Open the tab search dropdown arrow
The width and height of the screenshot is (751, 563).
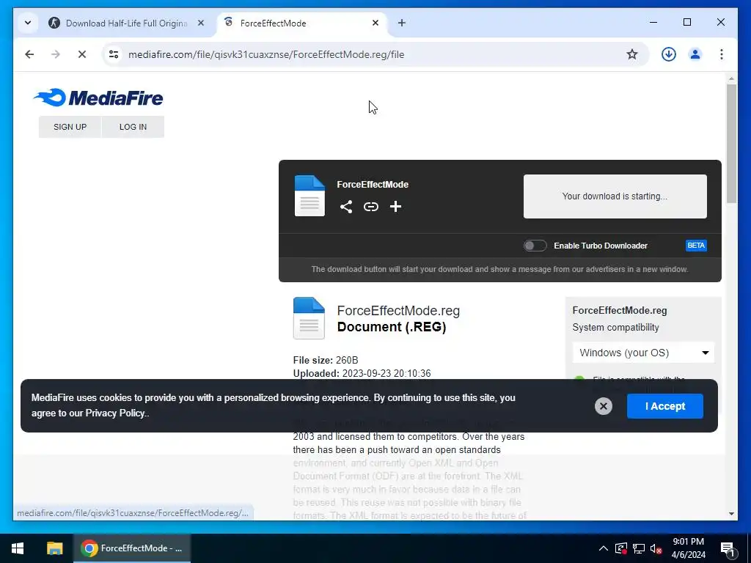point(28,23)
